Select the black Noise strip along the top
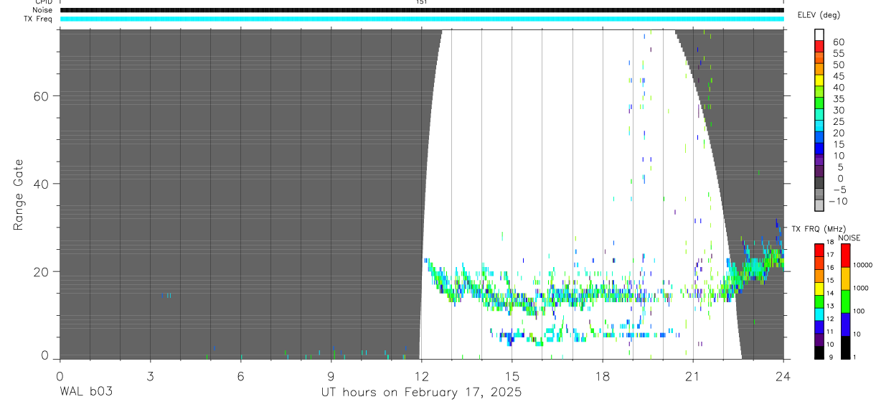 (x=422, y=10)
